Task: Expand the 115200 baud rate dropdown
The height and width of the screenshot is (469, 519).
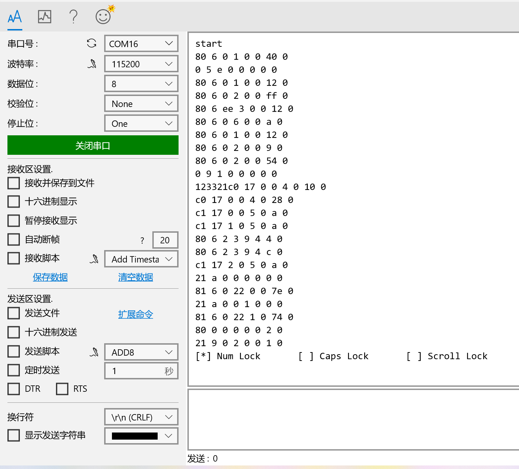Action: coord(141,64)
